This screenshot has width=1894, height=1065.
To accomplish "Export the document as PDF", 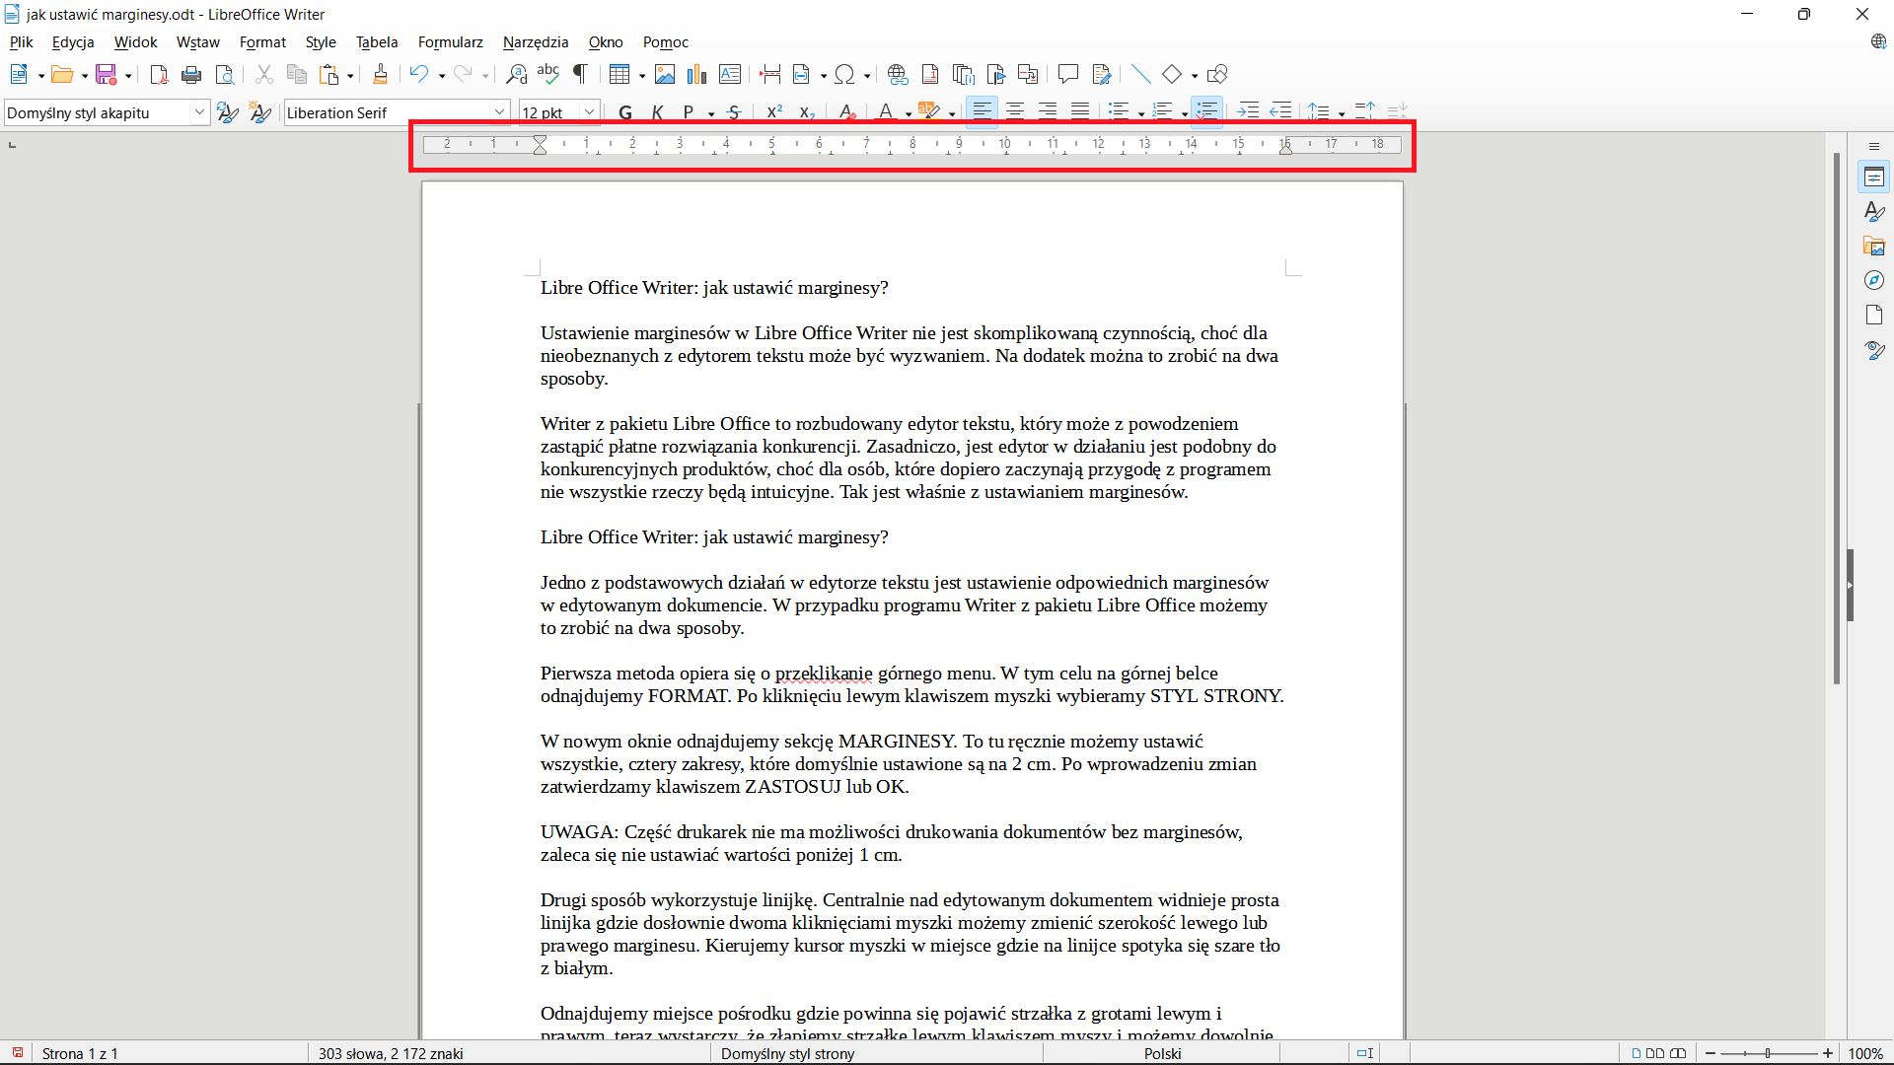I will (x=158, y=74).
